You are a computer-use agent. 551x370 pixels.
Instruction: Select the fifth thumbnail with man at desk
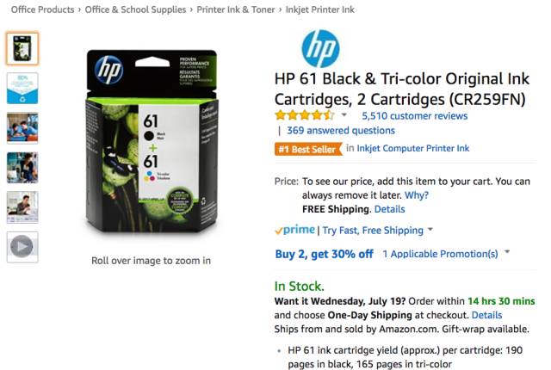tap(22, 207)
